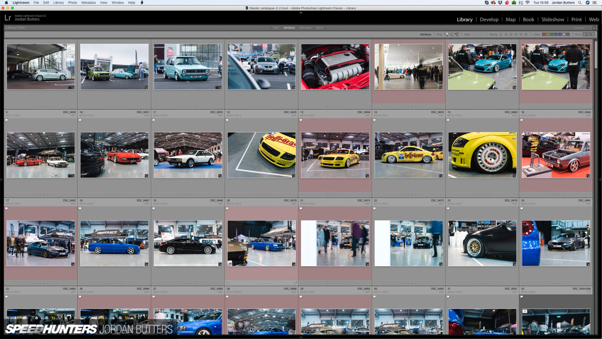Toggle flag on cell 16 DSC_0462

point(522,121)
